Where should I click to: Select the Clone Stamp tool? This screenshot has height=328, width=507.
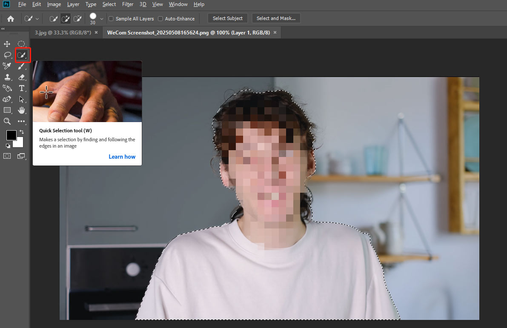[x=7, y=77]
